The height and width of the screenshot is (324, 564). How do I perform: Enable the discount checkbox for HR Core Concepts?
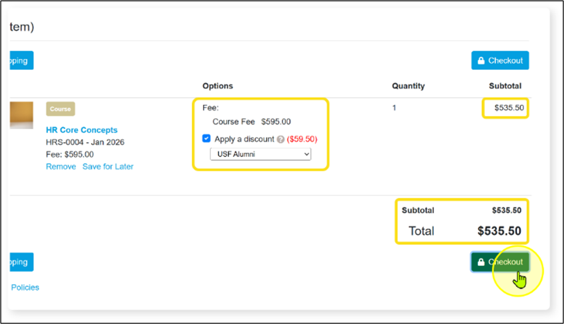click(x=206, y=138)
